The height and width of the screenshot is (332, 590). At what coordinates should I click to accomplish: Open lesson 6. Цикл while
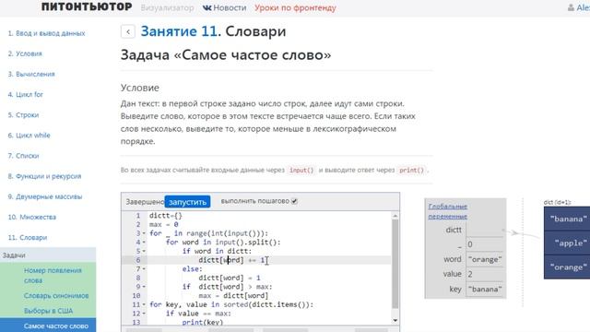coord(29,136)
